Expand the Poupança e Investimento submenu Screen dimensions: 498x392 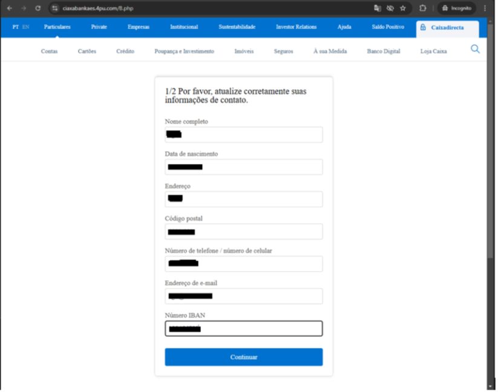[x=184, y=51]
